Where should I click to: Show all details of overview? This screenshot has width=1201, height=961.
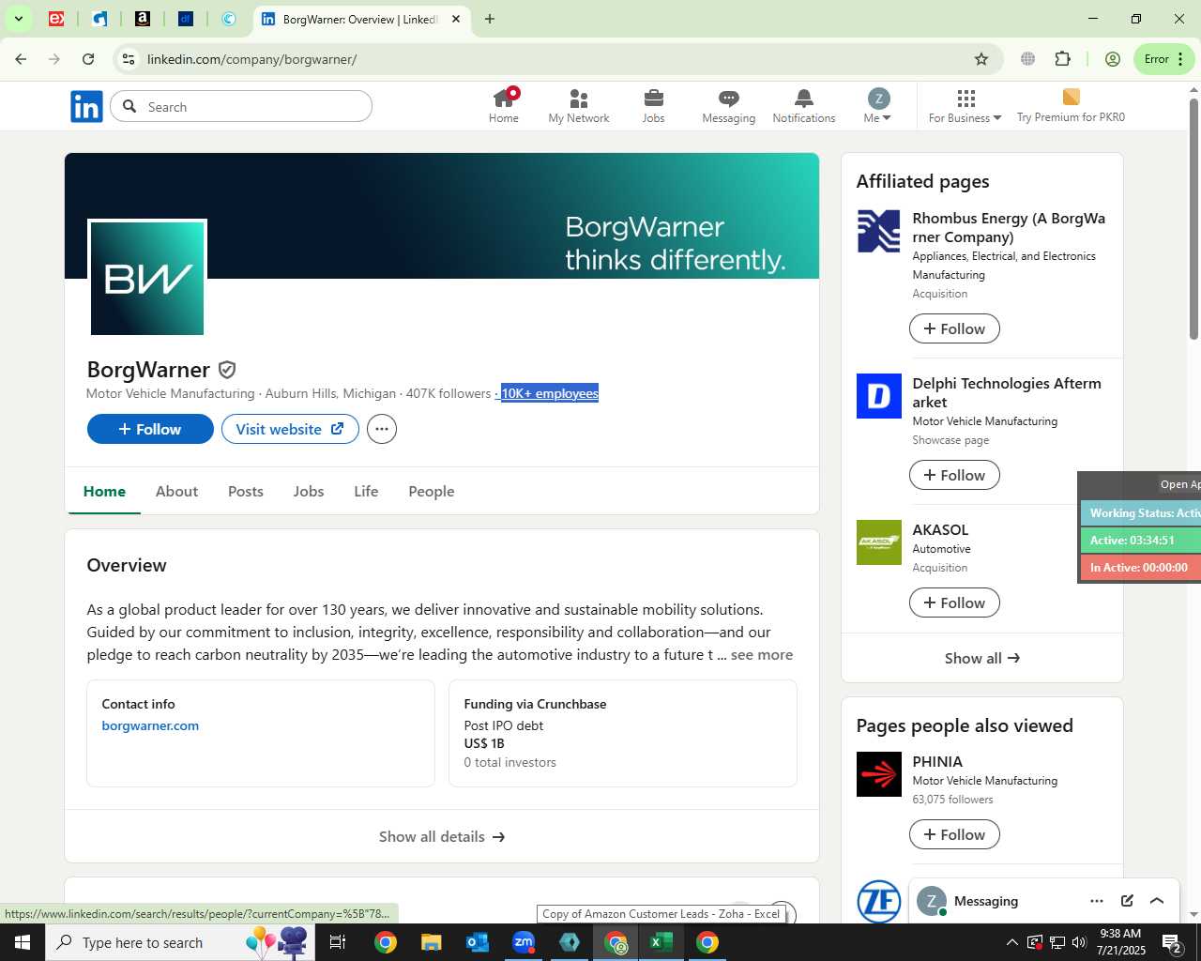click(x=442, y=836)
